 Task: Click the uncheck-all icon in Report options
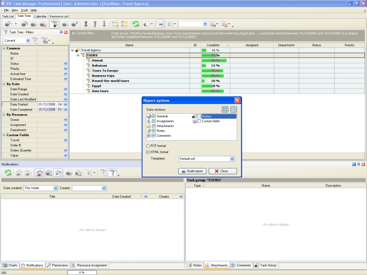tap(234, 109)
